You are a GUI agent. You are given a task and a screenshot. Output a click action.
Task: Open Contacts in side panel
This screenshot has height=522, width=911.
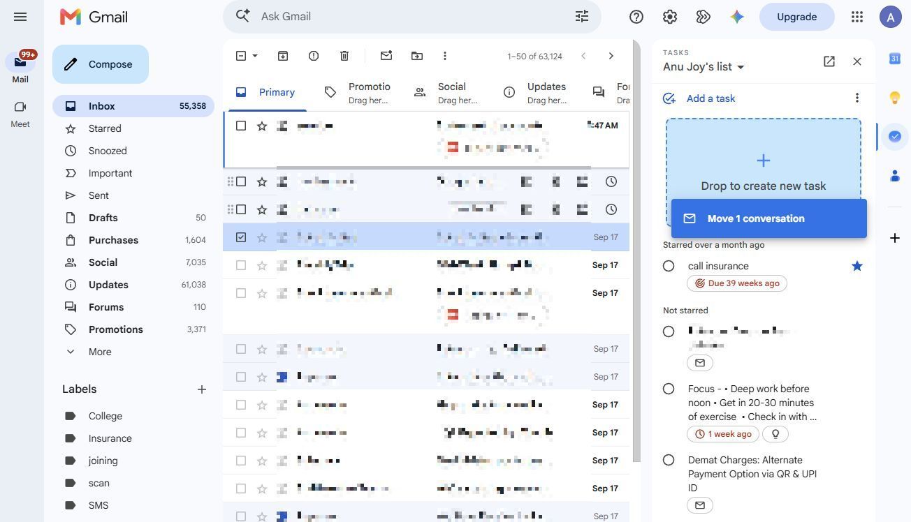(894, 176)
